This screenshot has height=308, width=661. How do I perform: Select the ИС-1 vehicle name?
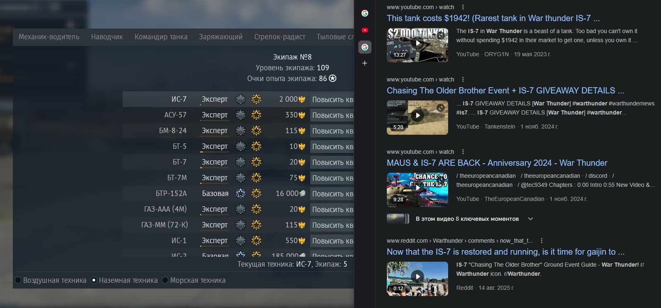click(x=179, y=241)
